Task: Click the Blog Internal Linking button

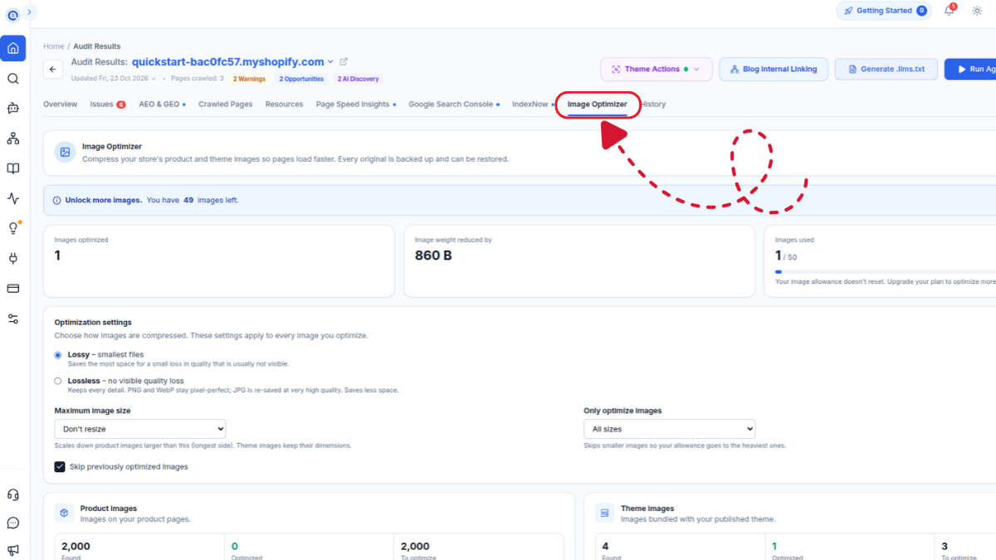Action: tap(774, 69)
